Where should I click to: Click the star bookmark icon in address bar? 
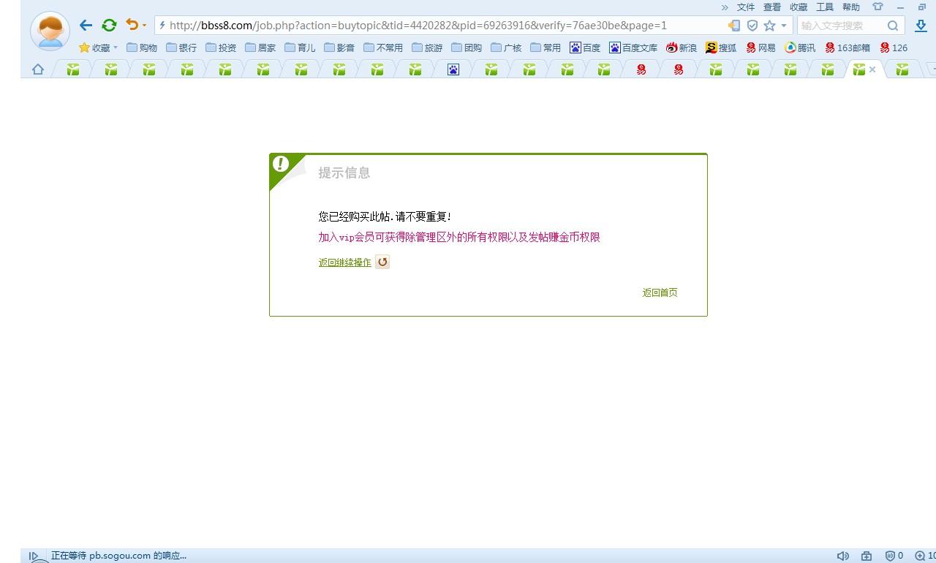[x=769, y=26]
